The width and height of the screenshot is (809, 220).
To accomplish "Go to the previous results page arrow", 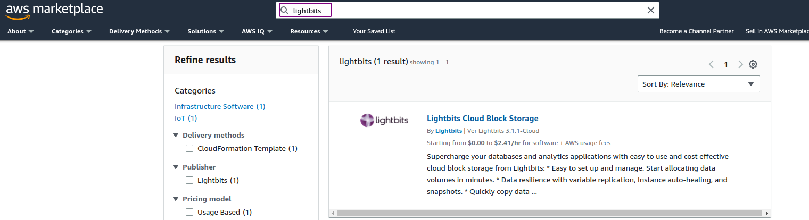I will pyautogui.click(x=712, y=64).
